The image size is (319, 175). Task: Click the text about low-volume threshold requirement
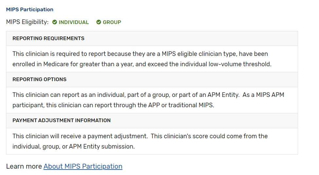142,59
